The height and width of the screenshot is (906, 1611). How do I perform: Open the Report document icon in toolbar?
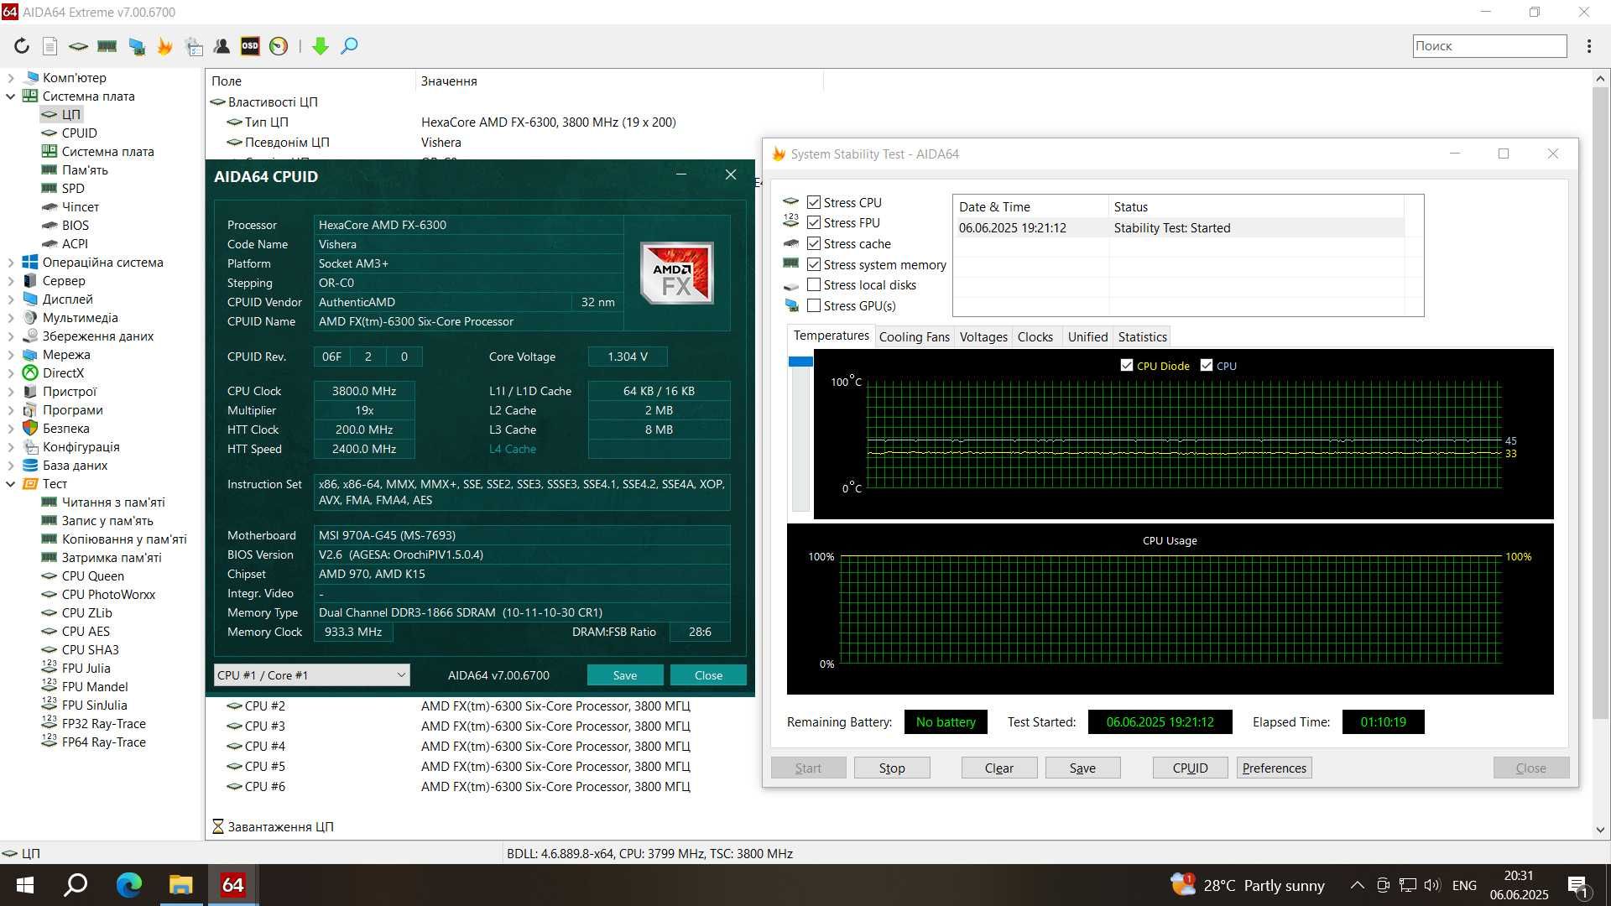coord(50,46)
